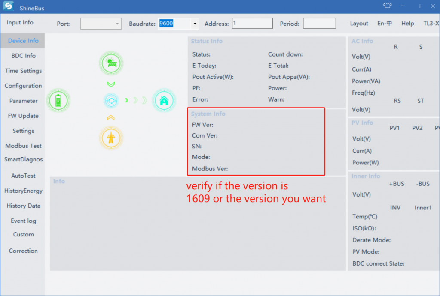Click the ISO(kΩ): label

click(x=364, y=228)
